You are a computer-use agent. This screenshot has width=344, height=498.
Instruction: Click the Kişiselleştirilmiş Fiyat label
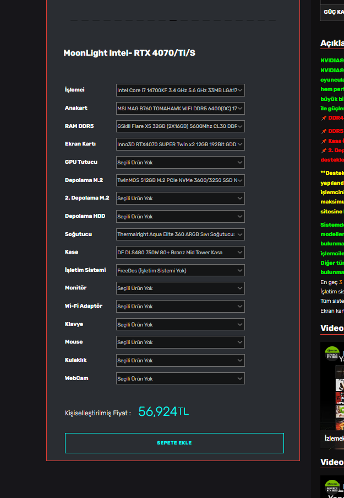pos(98,413)
